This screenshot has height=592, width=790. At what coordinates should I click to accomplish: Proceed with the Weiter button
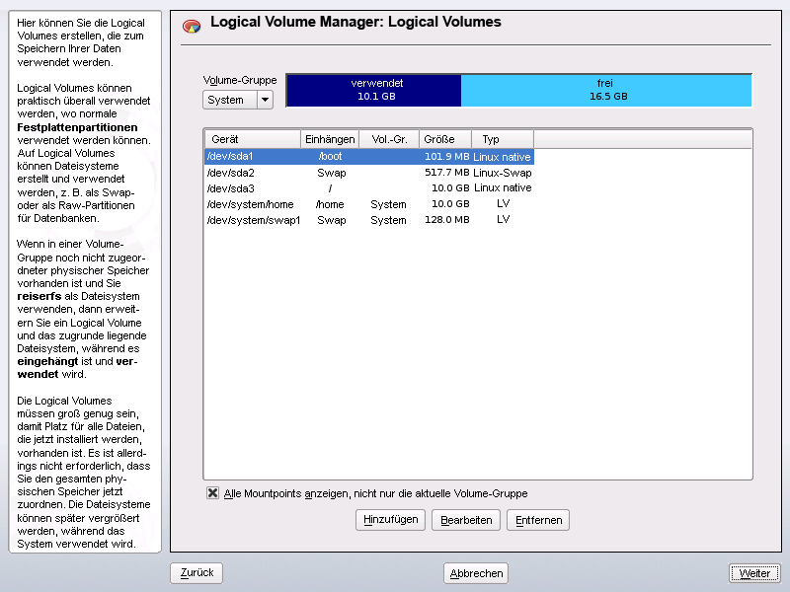[x=754, y=573]
